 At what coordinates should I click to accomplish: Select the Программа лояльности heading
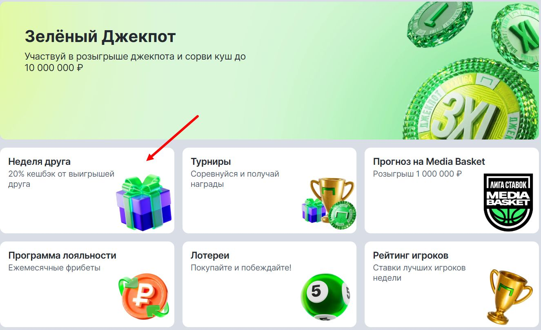pos(62,256)
